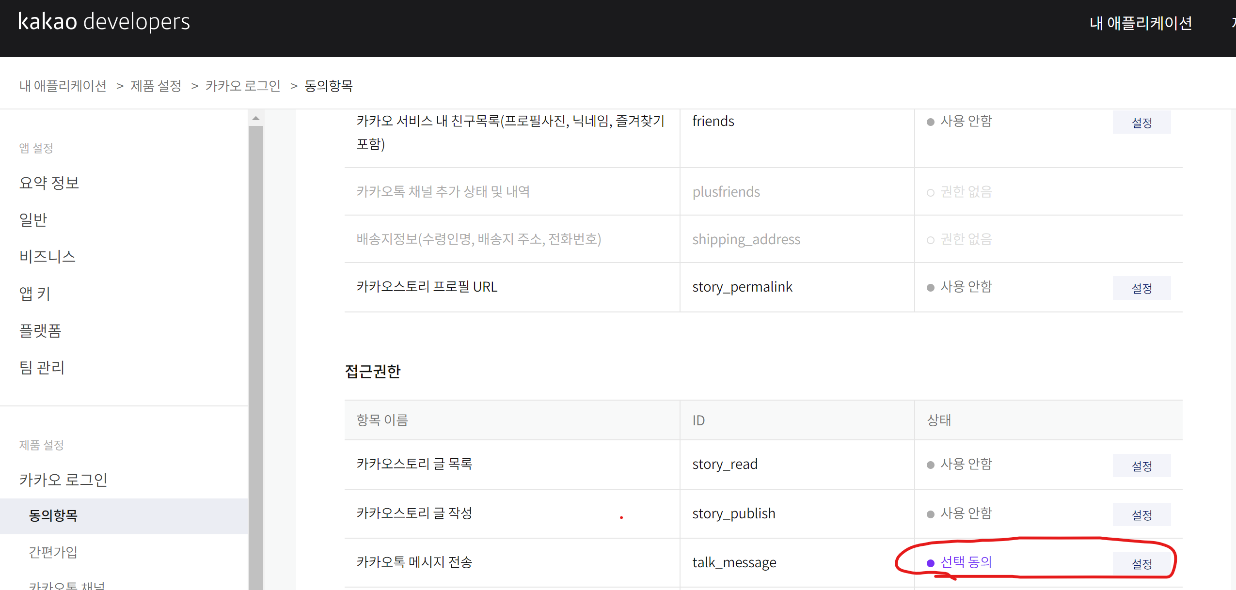
Task: Click 설정 button for story_read
Action: pyautogui.click(x=1141, y=466)
